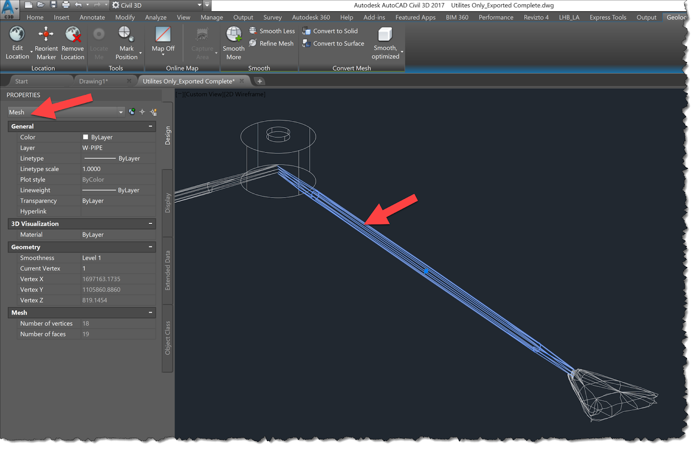The height and width of the screenshot is (449, 695).
Task: Open the Customize Quick Access Toolbar arrow
Action: [207, 5]
